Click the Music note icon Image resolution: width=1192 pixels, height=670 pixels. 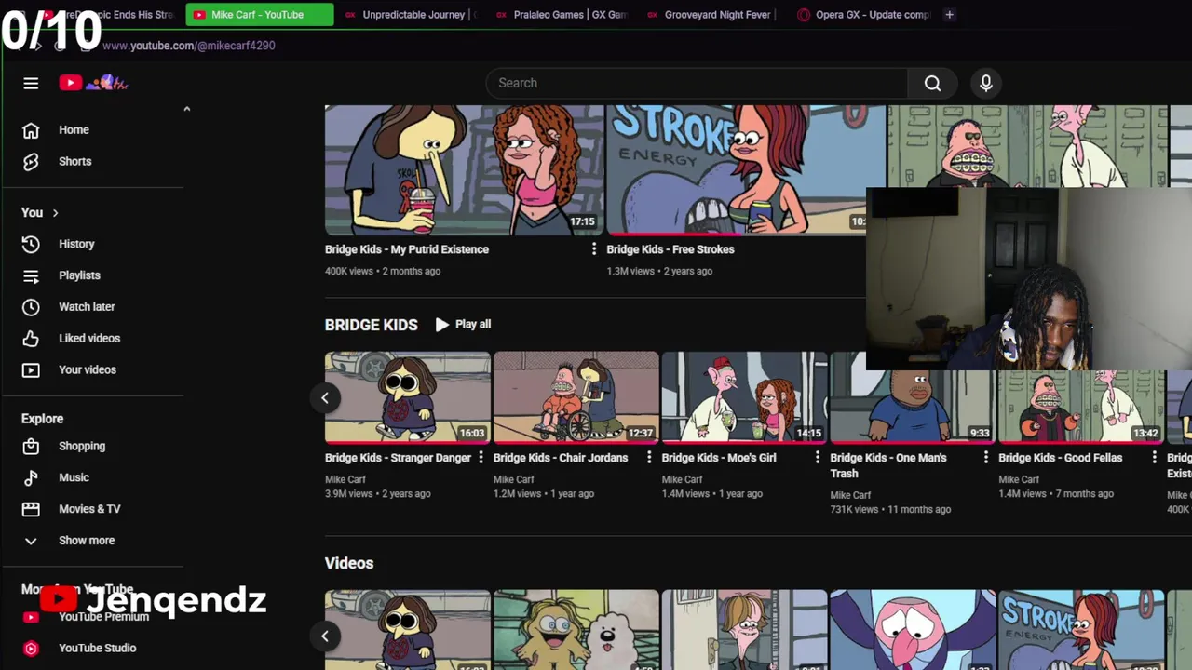(x=31, y=477)
